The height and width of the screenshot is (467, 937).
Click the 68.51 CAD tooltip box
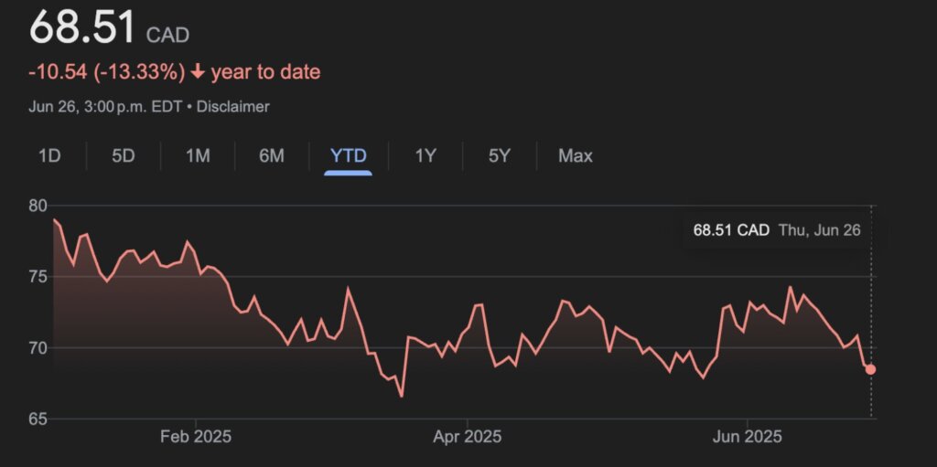776,230
